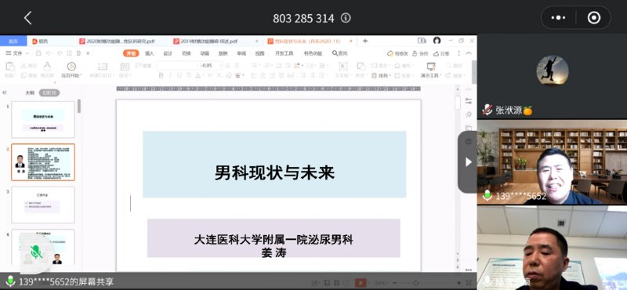
Task: Open the 视图 ribbon tab
Action: point(260,53)
